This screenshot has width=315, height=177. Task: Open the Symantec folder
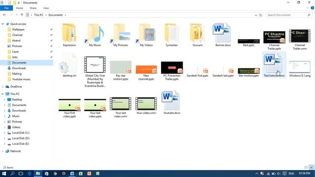click(172, 35)
